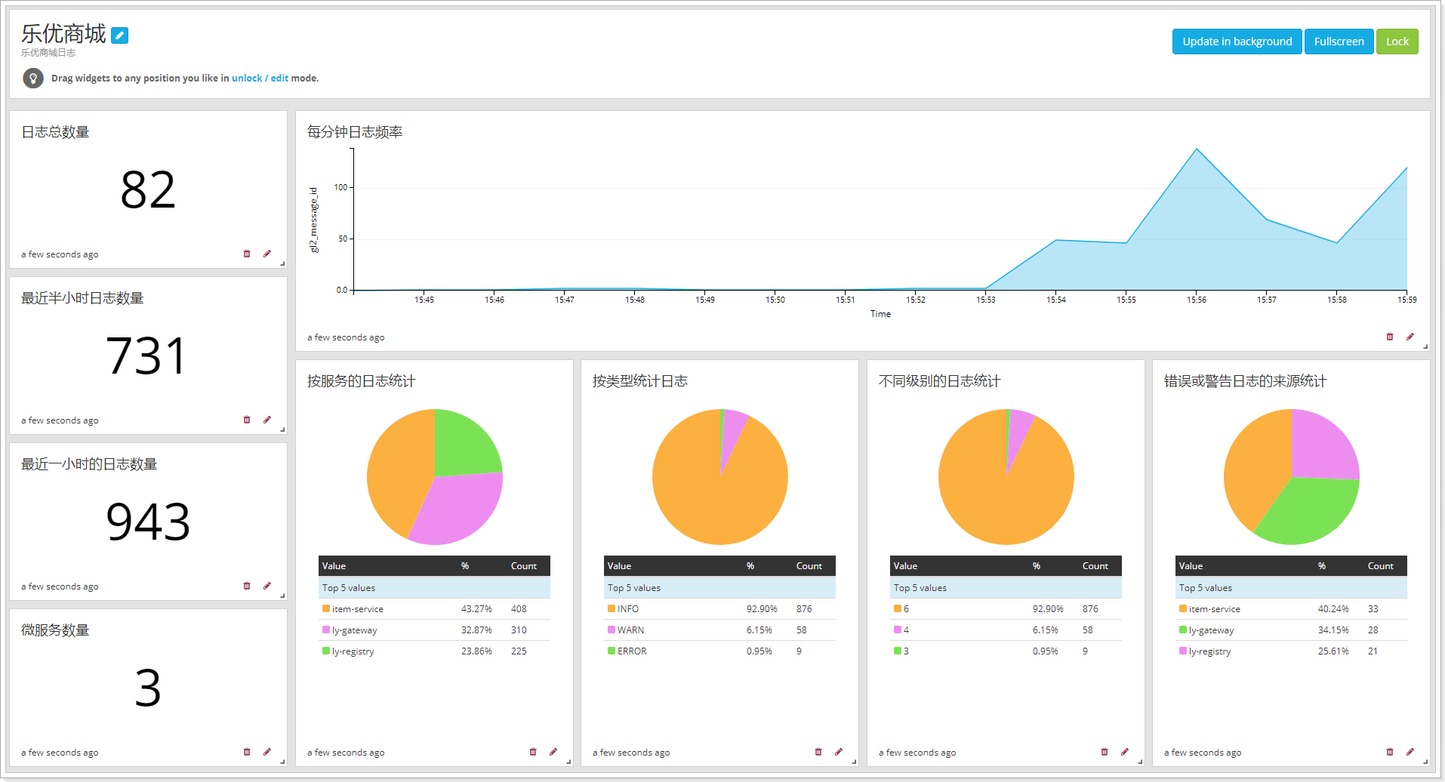Click the 15:56 peak in frequency chart
This screenshot has width=1445, height=782.
[x=1197, y=149]
